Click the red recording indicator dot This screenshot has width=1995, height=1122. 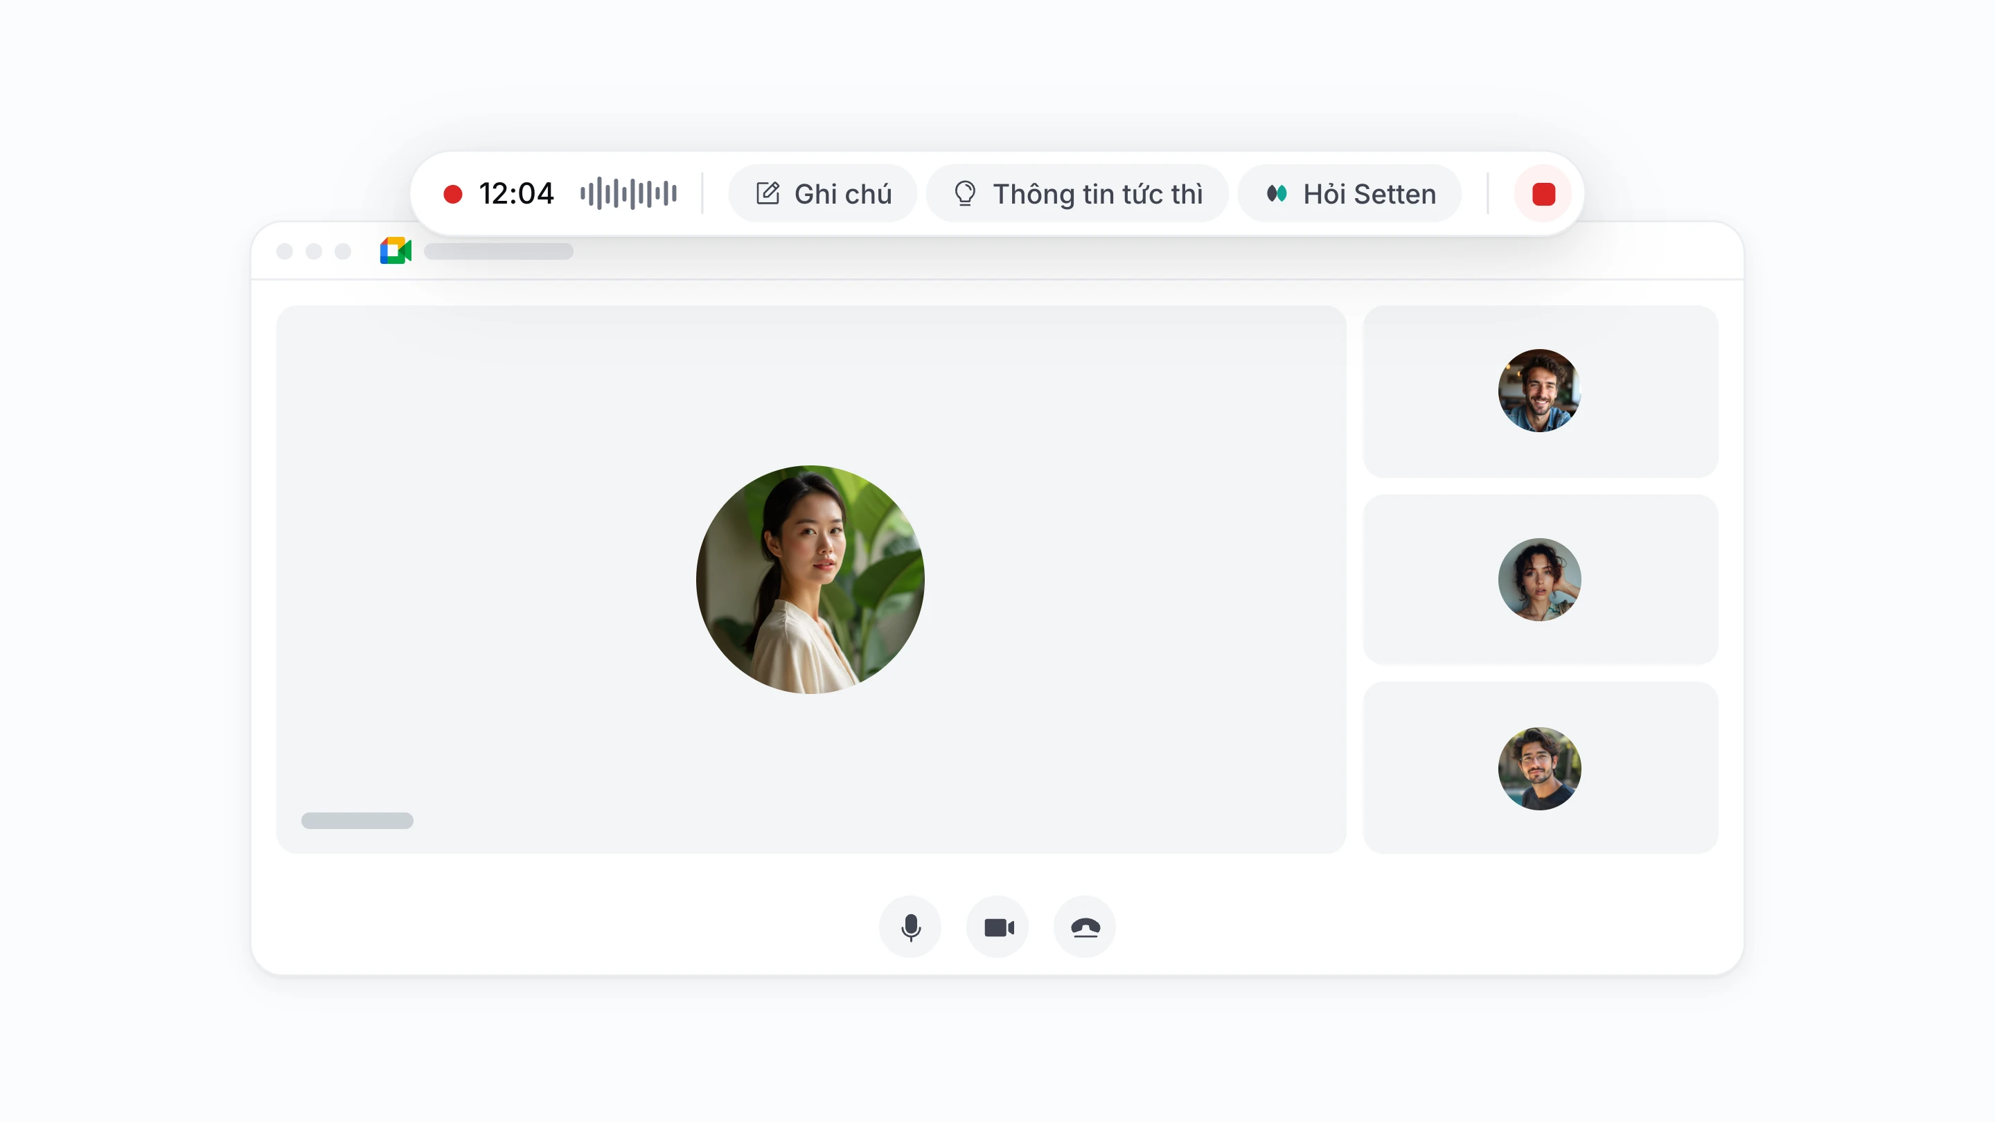click(453, 194)
